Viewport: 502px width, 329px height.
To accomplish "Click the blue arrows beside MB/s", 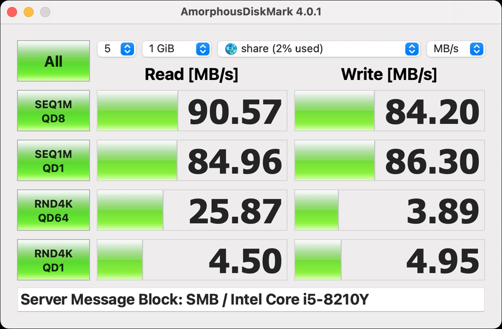I will click(477, 49).
